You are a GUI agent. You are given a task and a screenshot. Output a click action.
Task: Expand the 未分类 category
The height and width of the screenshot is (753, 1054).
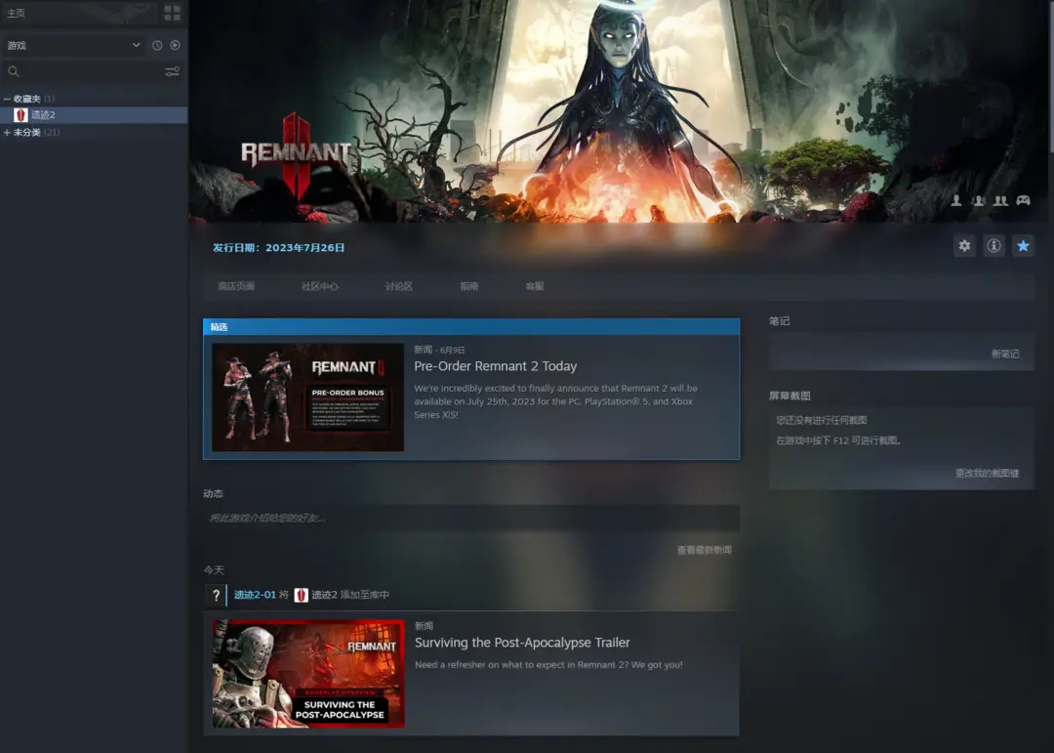click(x=7, y=133)
